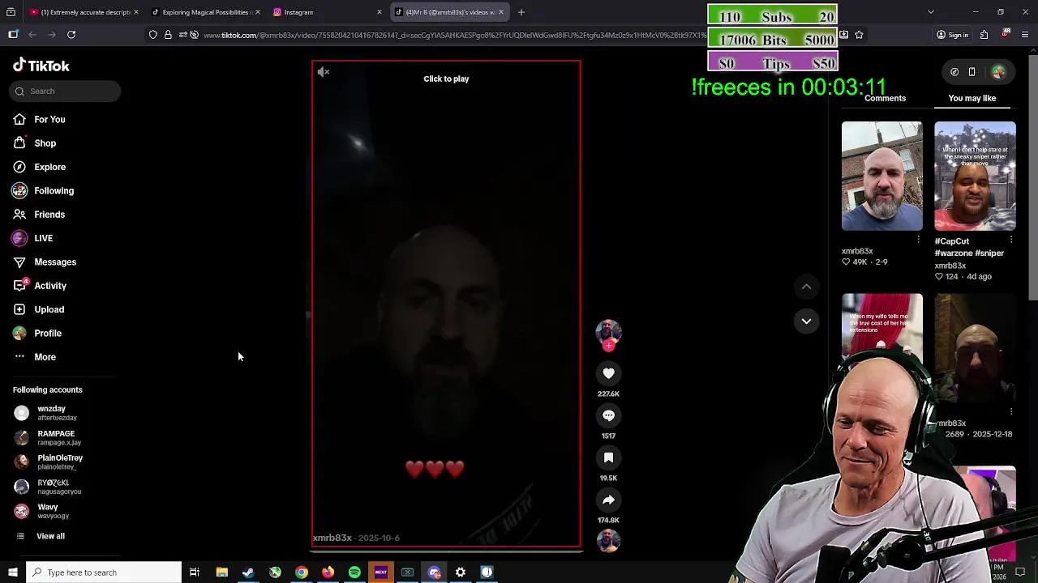Open more options for #CapCut video
This screenshot has height=583, width=1038.
click(x=1011, y=240)
